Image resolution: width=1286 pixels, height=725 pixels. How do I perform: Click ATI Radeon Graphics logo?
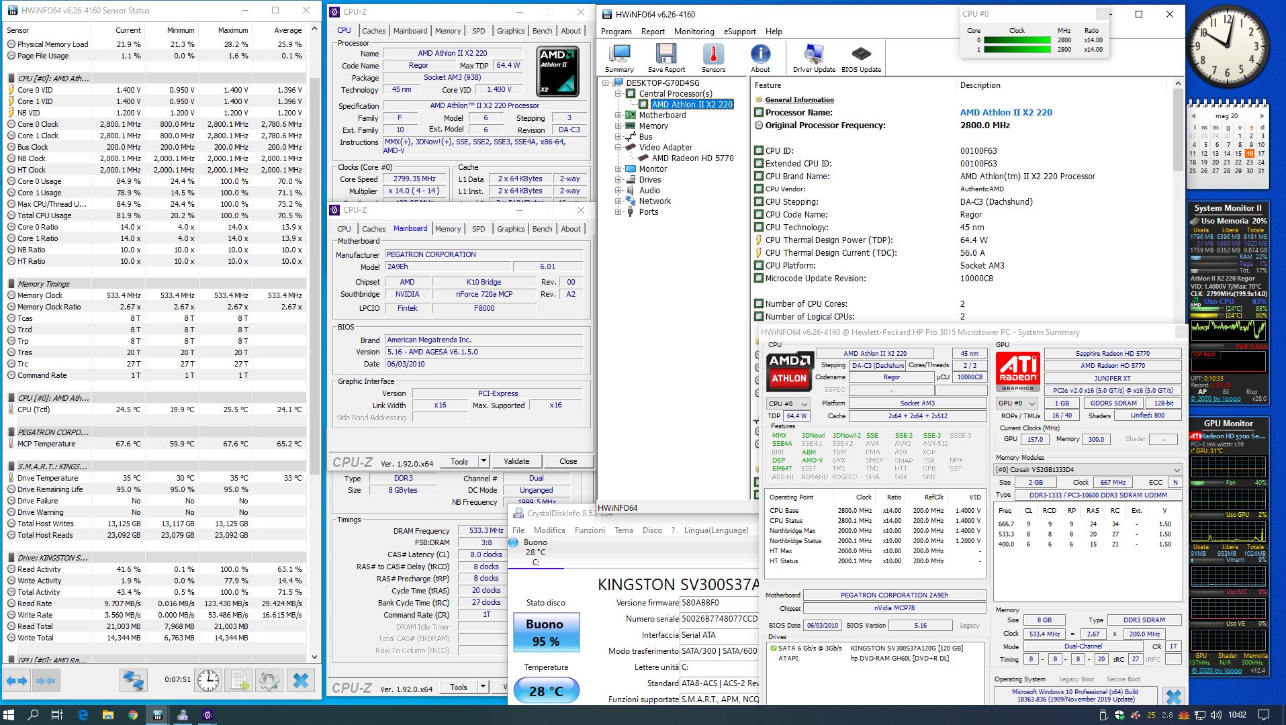(x=1018, y=372)
